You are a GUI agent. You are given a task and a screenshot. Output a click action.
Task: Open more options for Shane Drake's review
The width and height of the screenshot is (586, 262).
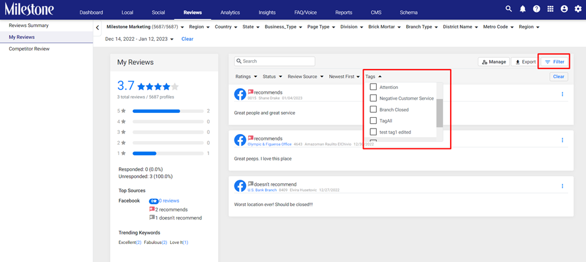(x=562, y=94)
